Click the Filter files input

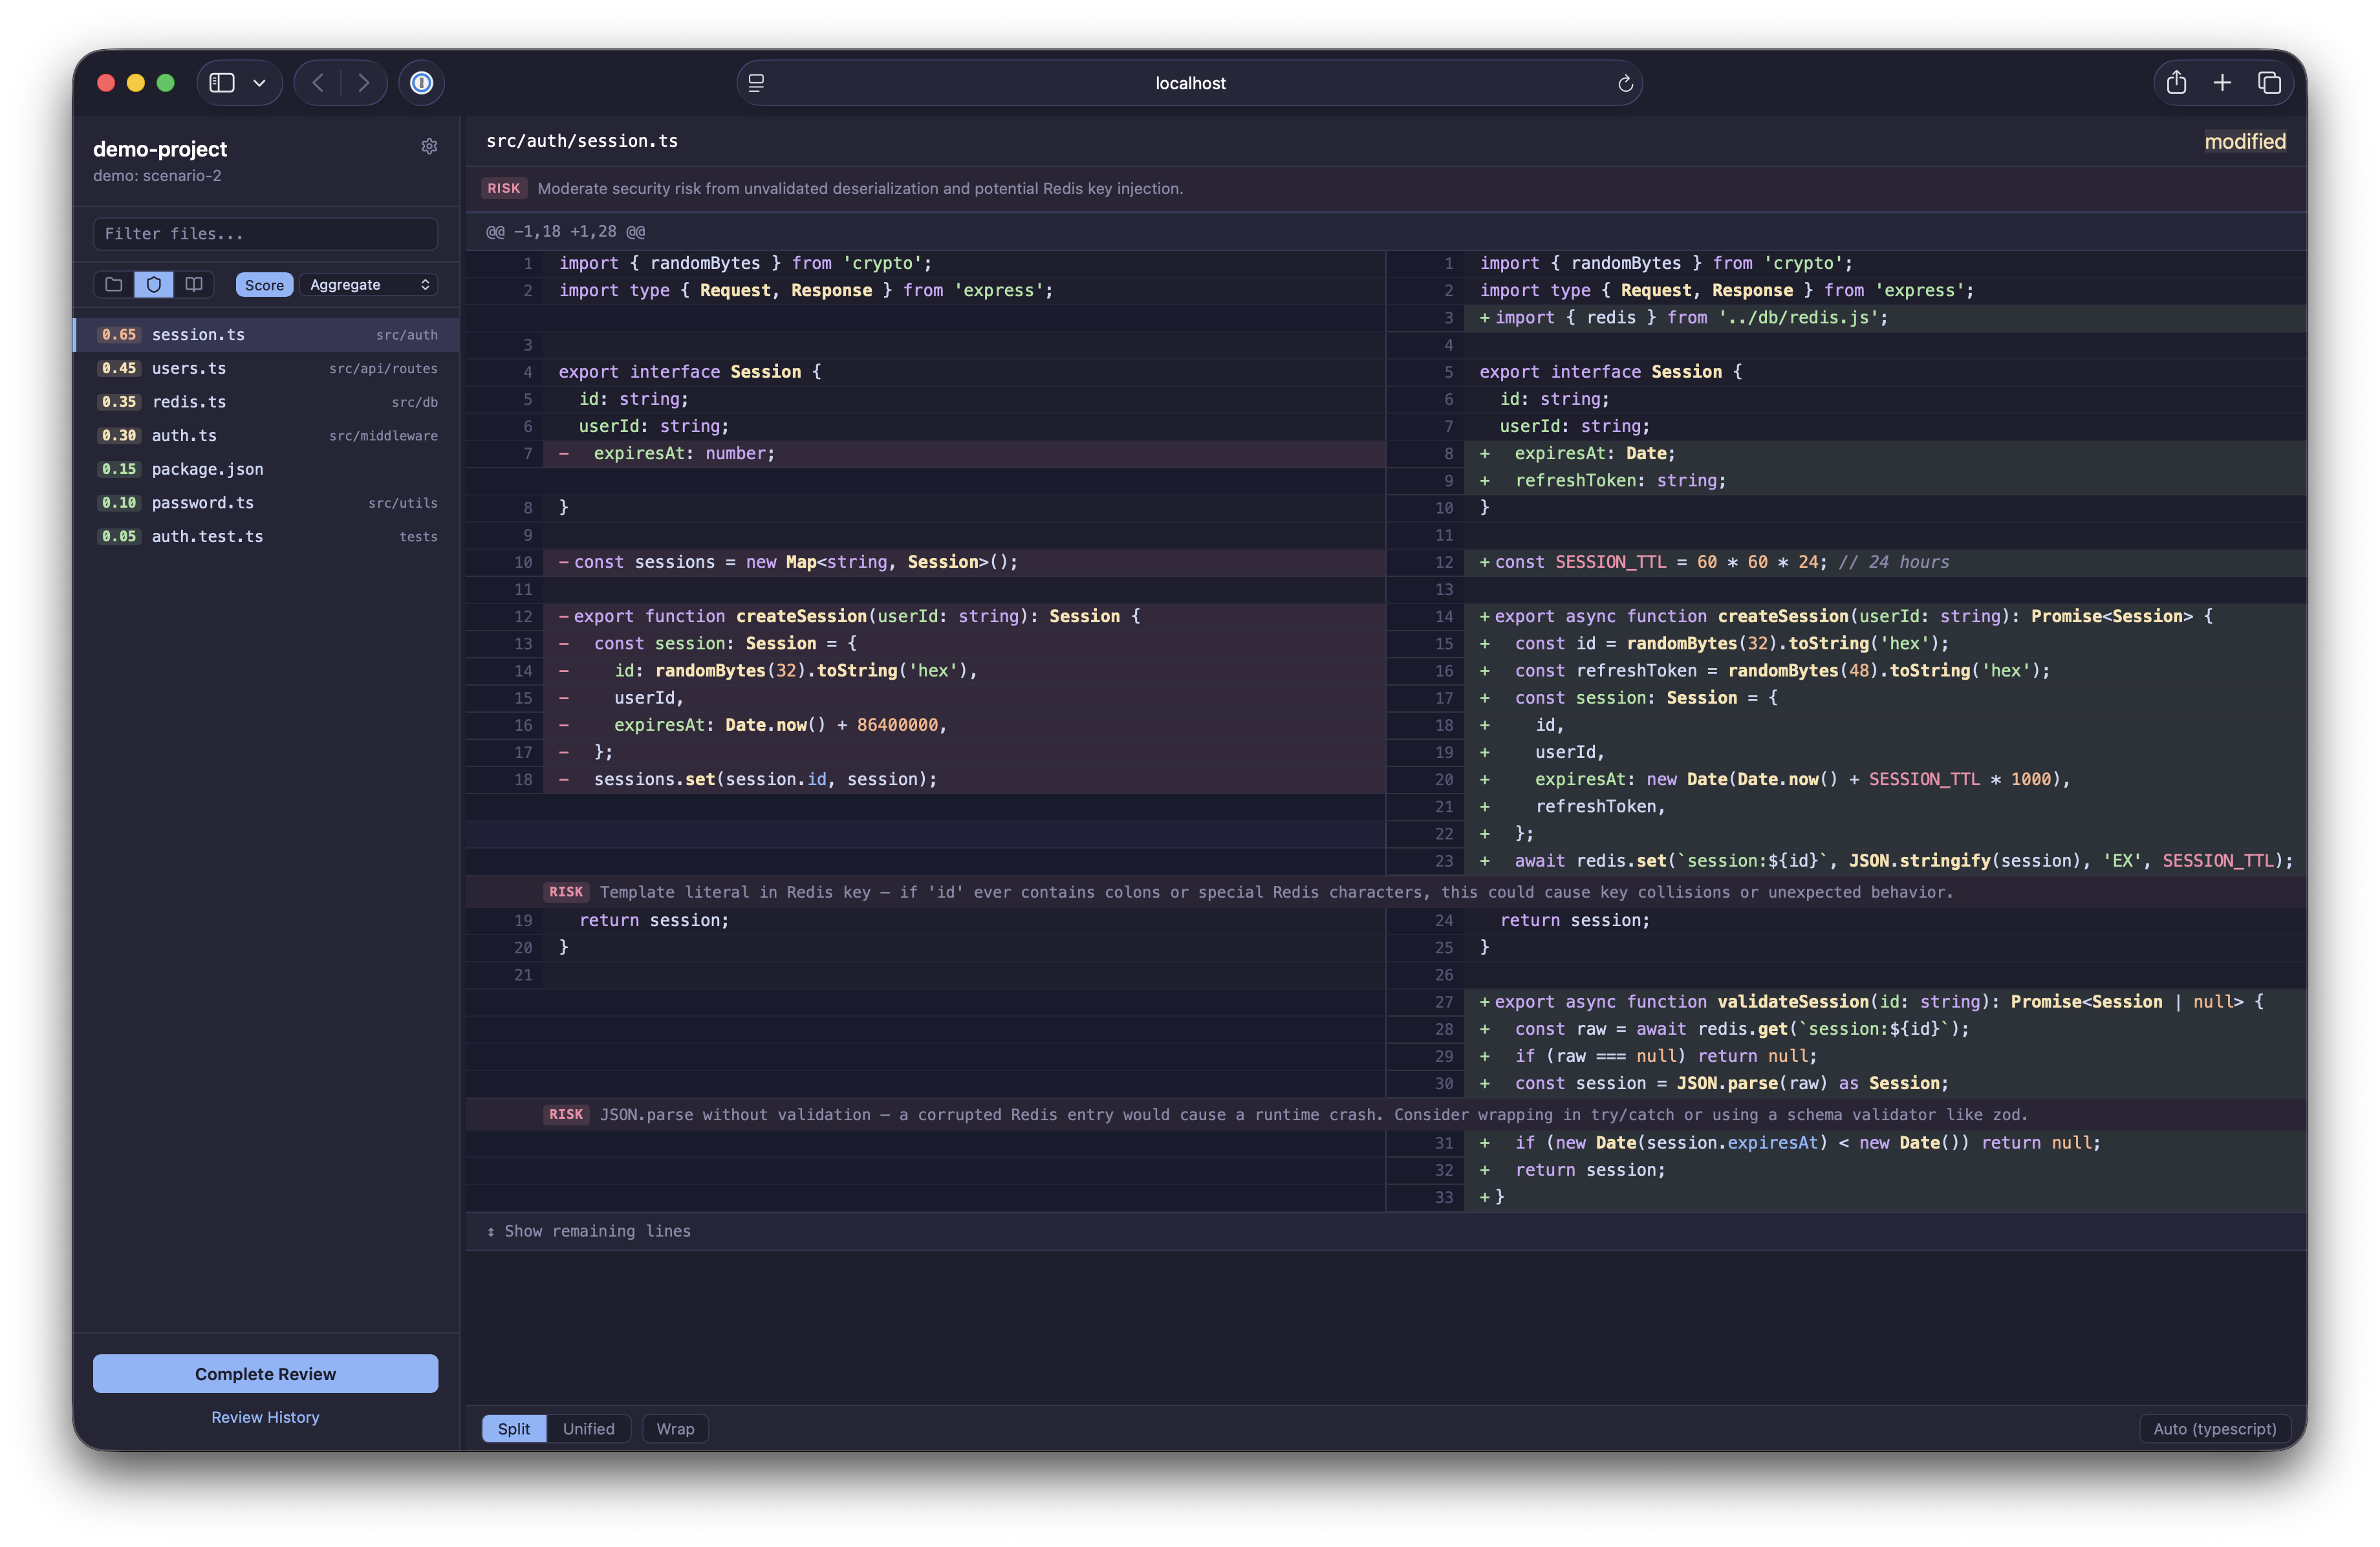click(x=265, y=234)
